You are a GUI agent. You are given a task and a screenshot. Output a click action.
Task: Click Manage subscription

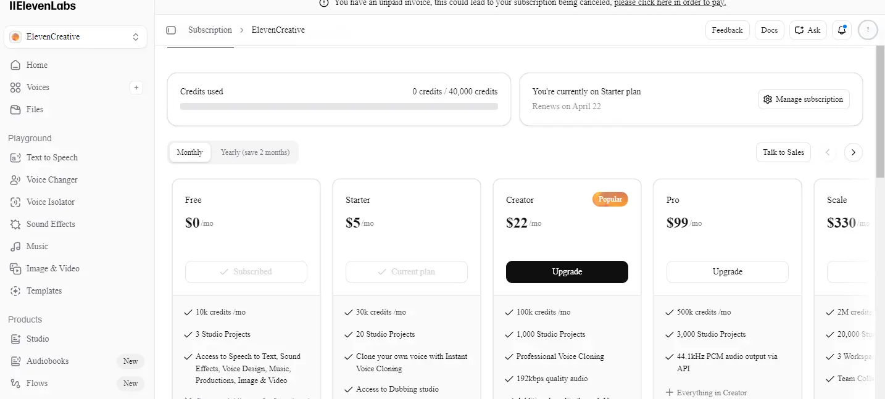[804, 99]
